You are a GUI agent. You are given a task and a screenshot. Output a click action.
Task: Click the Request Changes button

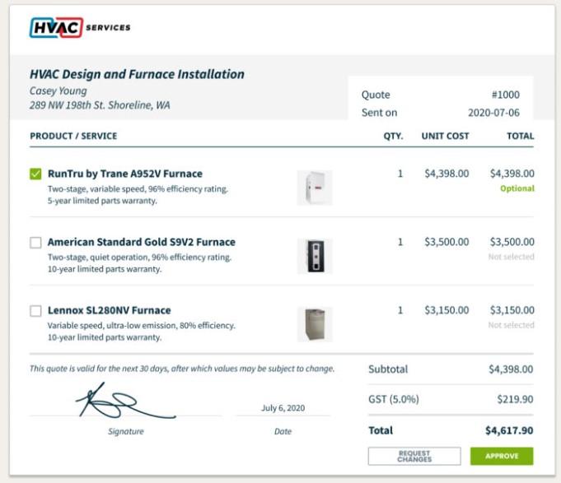coord(414,456)
